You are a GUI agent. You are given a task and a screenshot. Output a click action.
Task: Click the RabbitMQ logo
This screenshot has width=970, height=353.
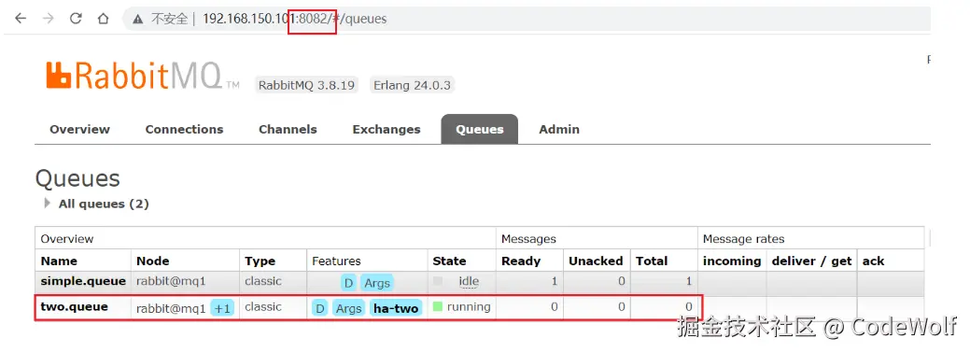coord(142,76)
